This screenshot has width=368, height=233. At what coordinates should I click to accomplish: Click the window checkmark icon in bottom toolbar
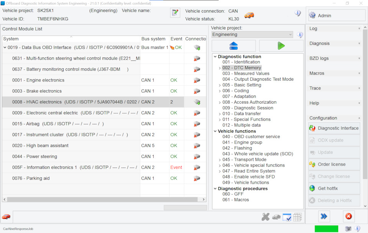point(287,217)
